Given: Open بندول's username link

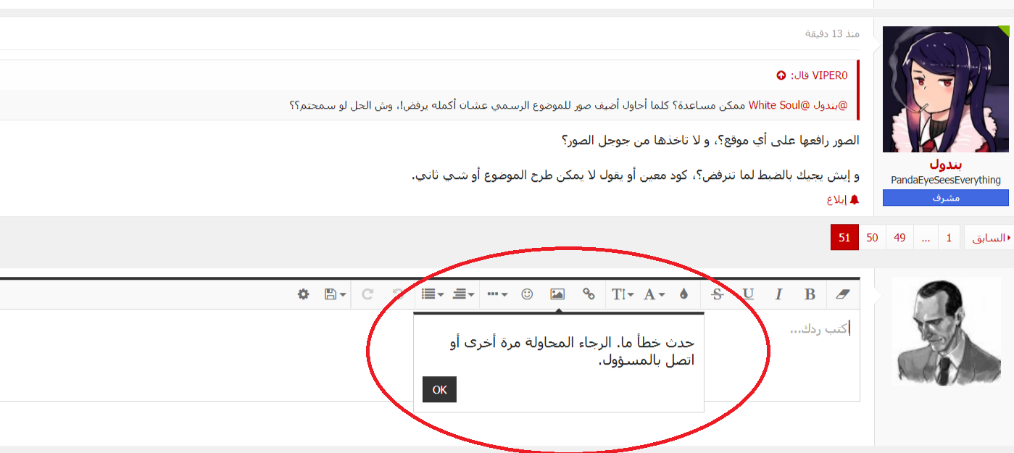Looking at the screenshot, I should (945, 165).
